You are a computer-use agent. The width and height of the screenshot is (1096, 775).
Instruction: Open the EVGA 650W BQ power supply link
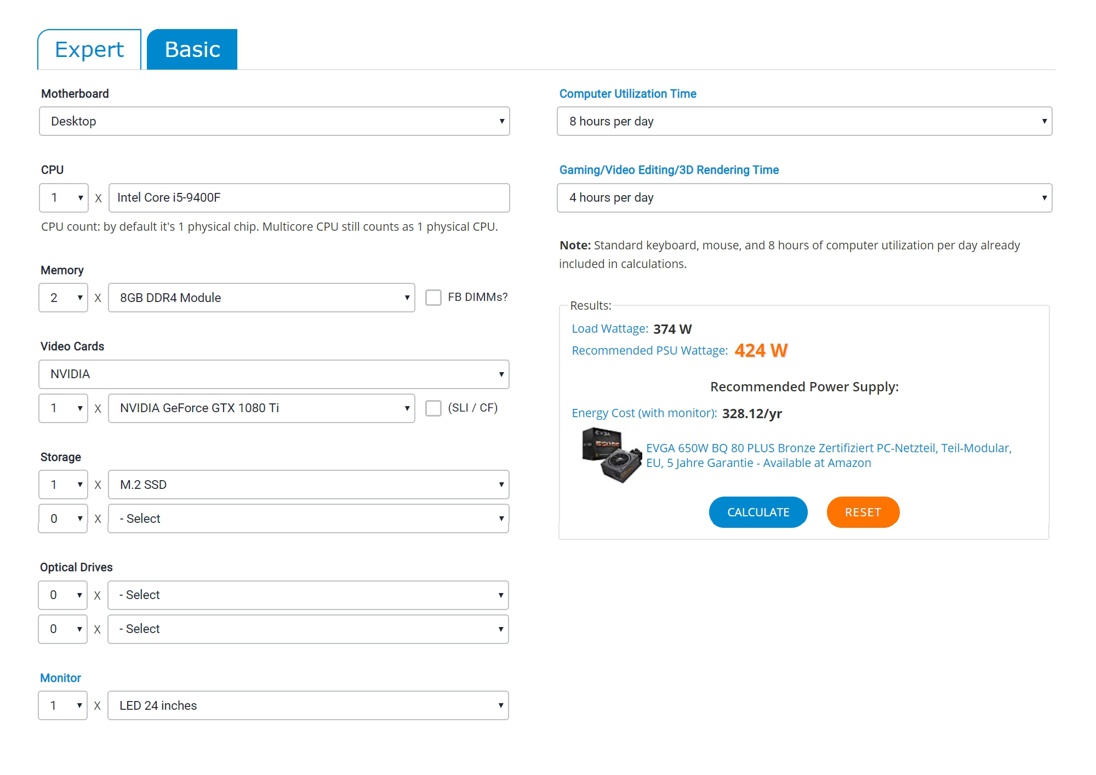[829, 455]
